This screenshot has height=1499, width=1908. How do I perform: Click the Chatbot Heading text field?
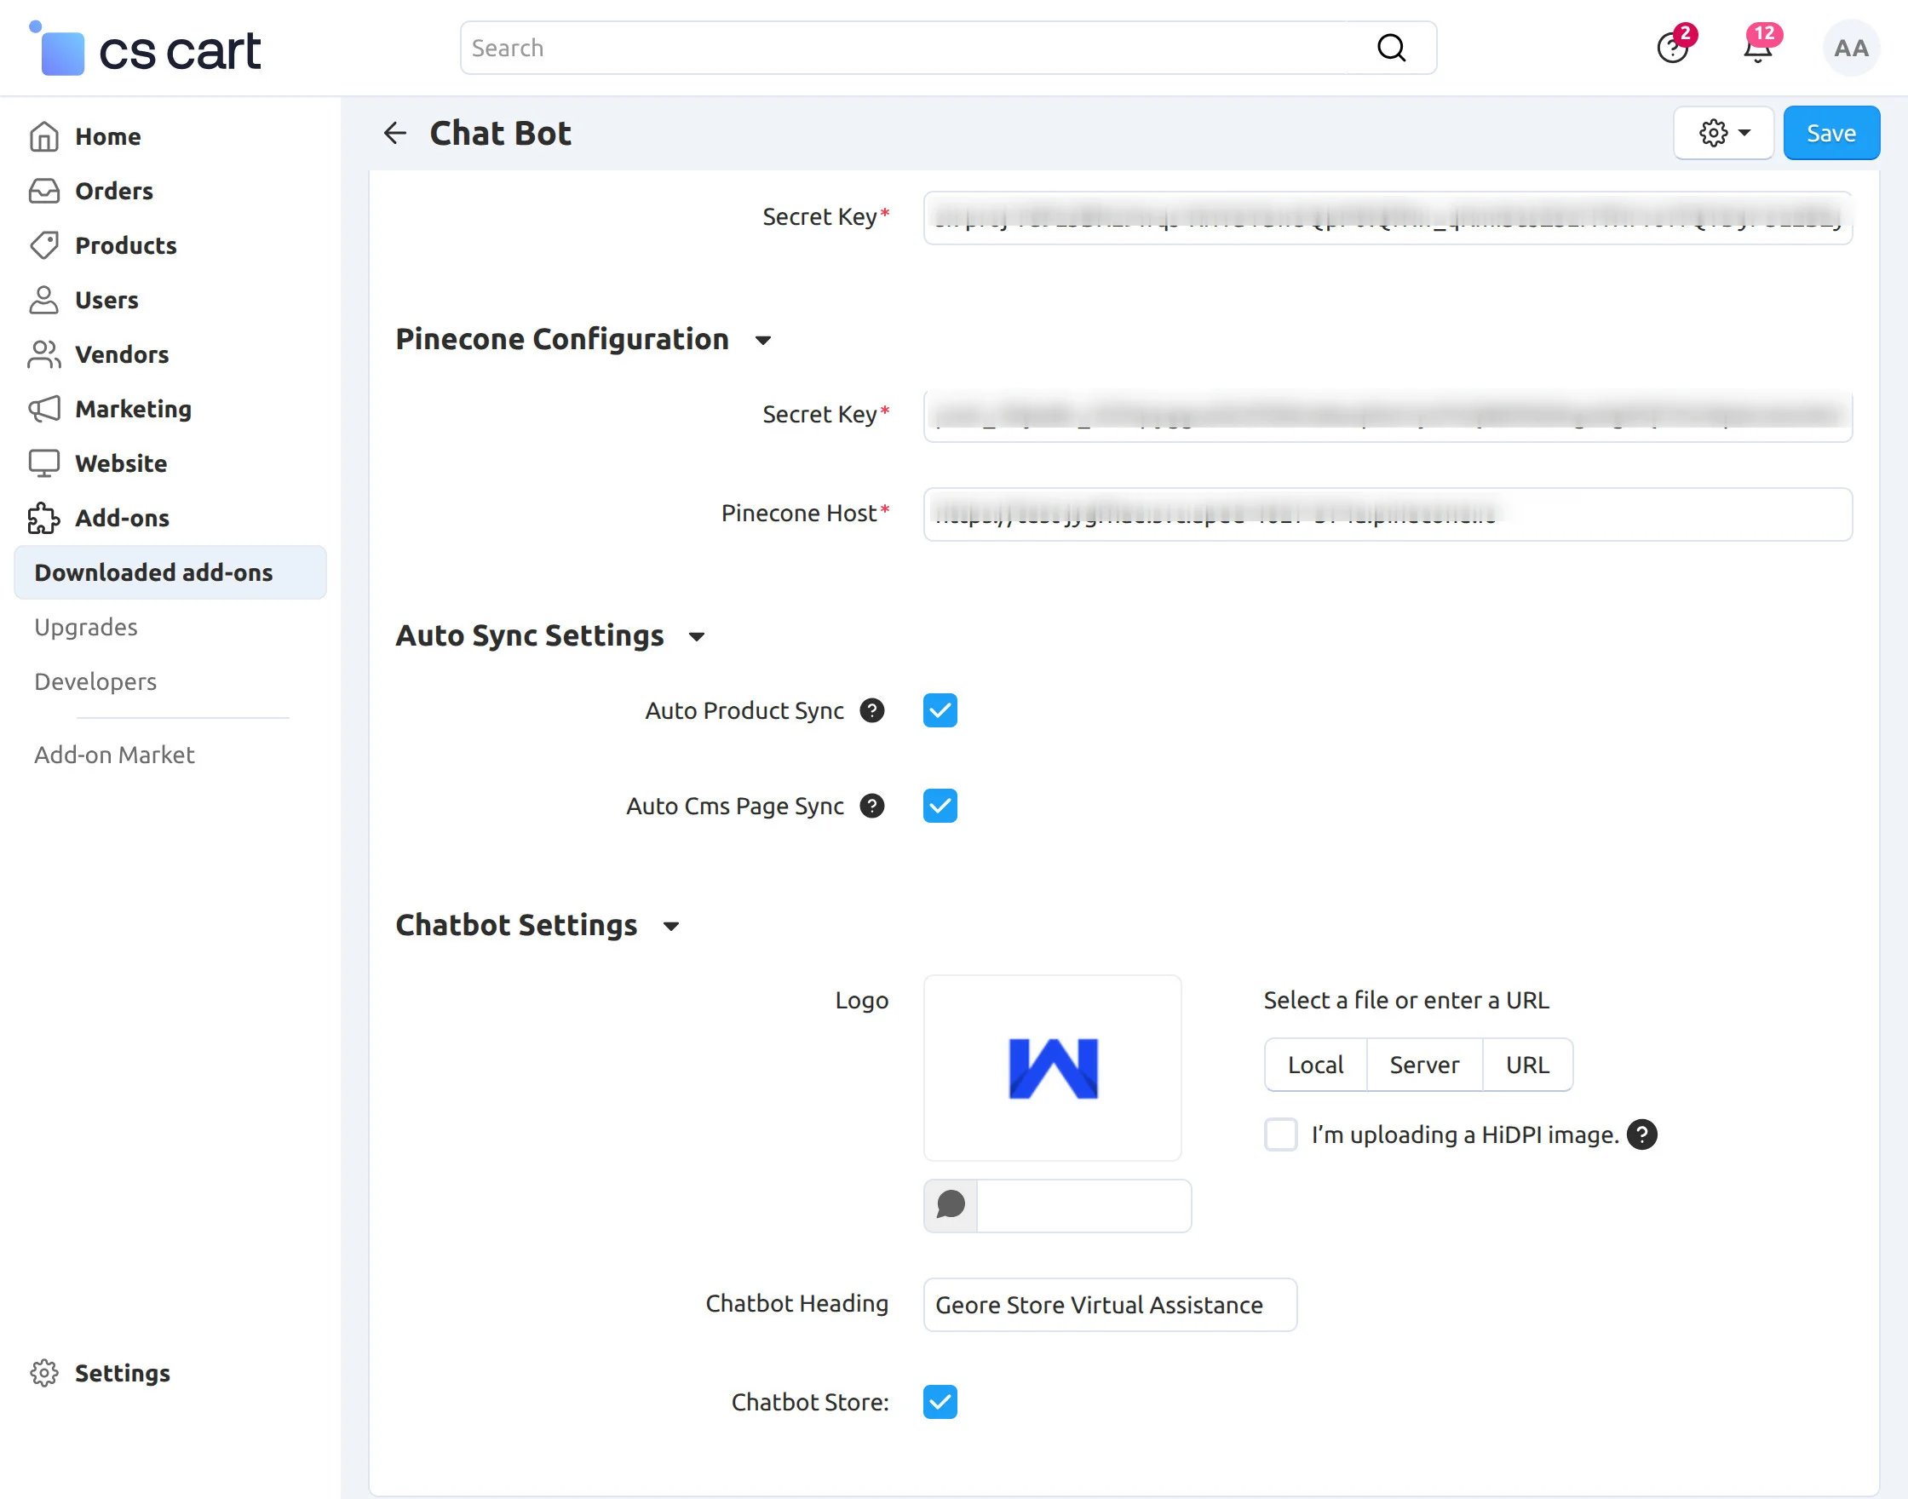[1109, 1304]
